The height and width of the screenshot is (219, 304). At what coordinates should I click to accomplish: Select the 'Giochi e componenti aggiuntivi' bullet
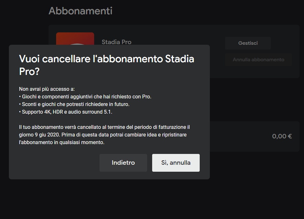(85, 97)
